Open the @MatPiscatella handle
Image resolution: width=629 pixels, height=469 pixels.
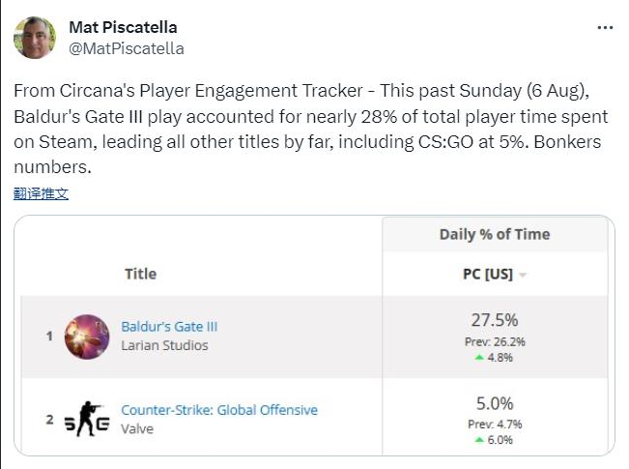click(127, 48)
